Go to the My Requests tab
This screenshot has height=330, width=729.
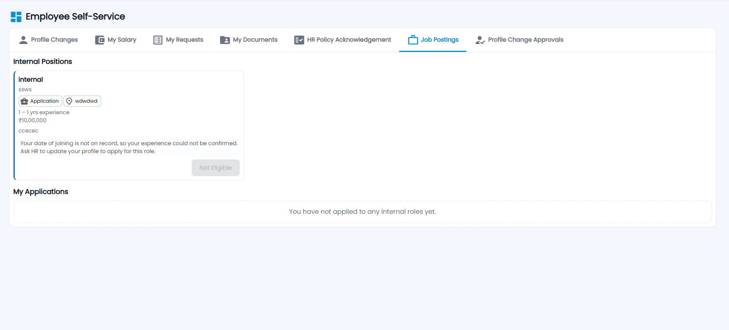tap(178, 40)
